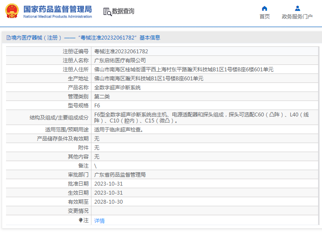Select 无 in the 附件 row

coord(97,148)
